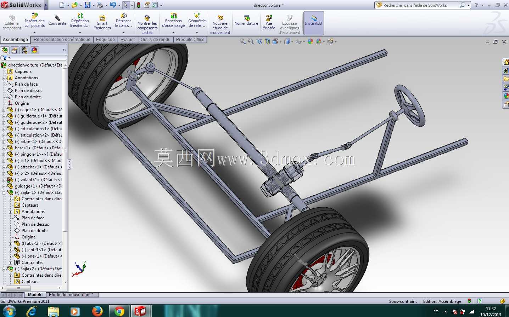Viewport: 509px width, 317px height.
Task: Click Déplacer le composant button
Action: pyautogui.click(x=123, y=21)
